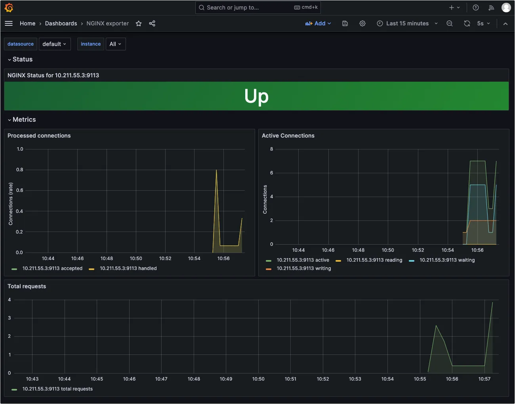This screenshot has height=404, width=515.
Task: Click the Grafana logo icon
Action: 9,8
